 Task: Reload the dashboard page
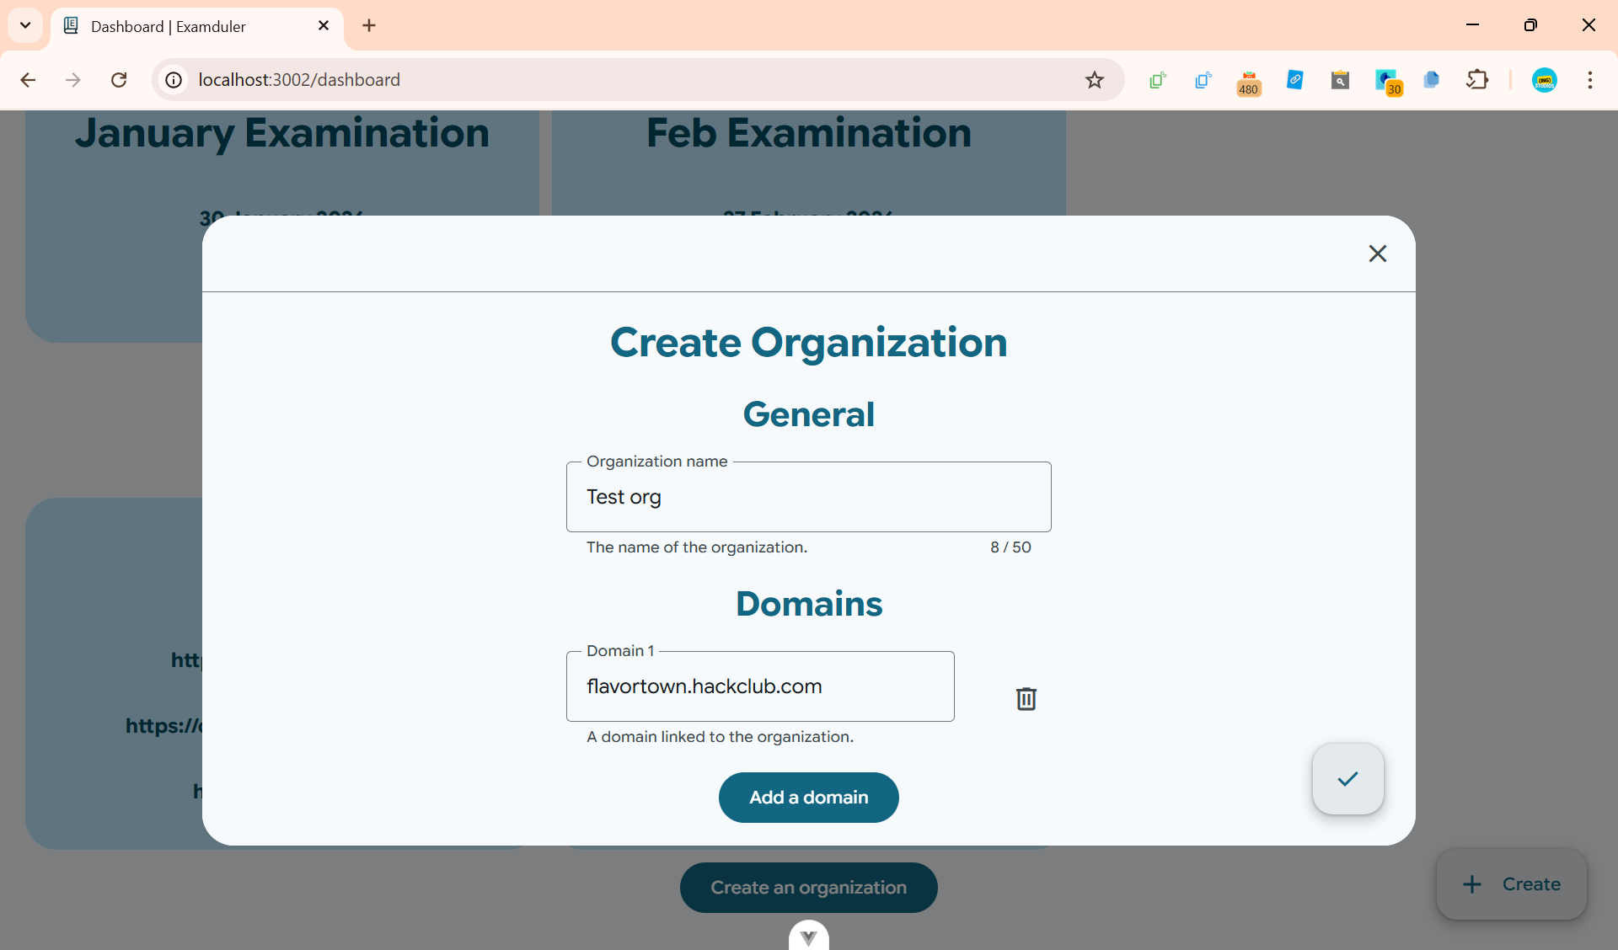coord(119,80)
